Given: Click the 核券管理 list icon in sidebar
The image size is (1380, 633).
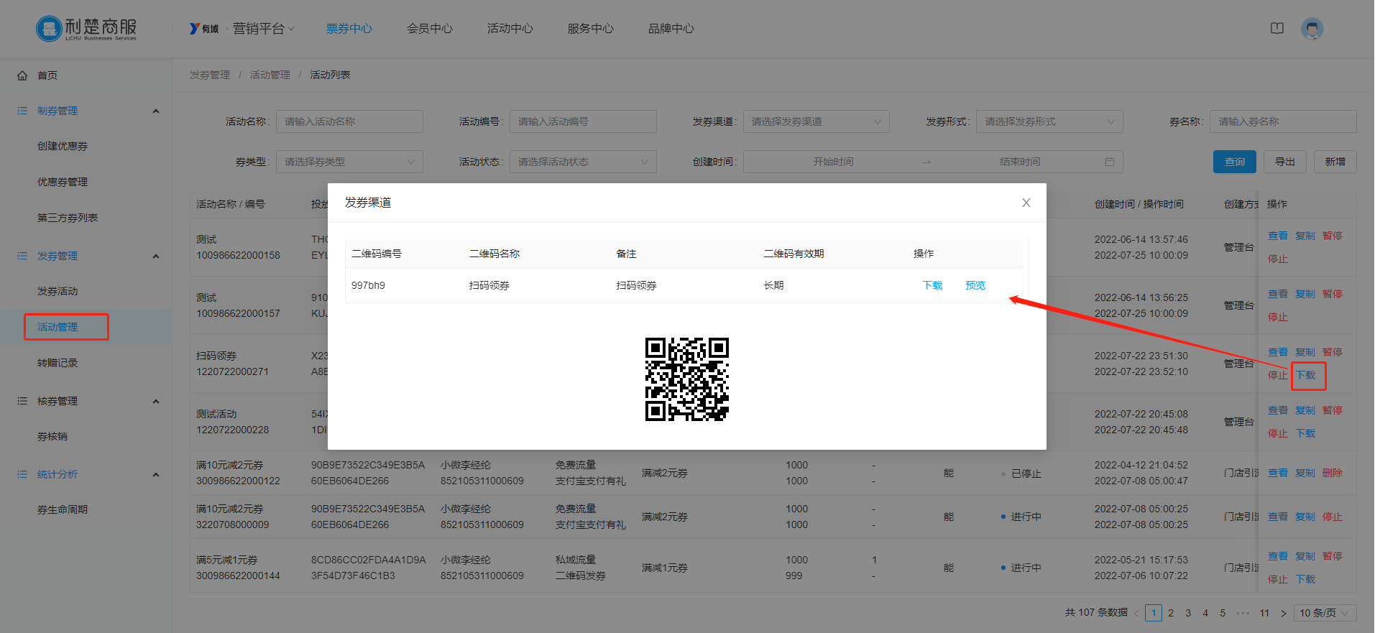Looking at the screenshot, I should pyautogui.click(x=22, y=401).
